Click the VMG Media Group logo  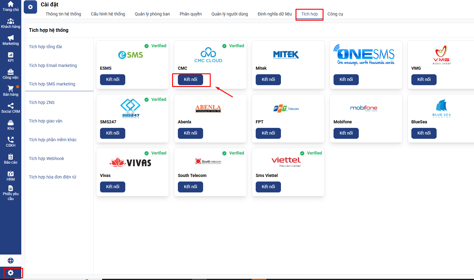[442, 55]
